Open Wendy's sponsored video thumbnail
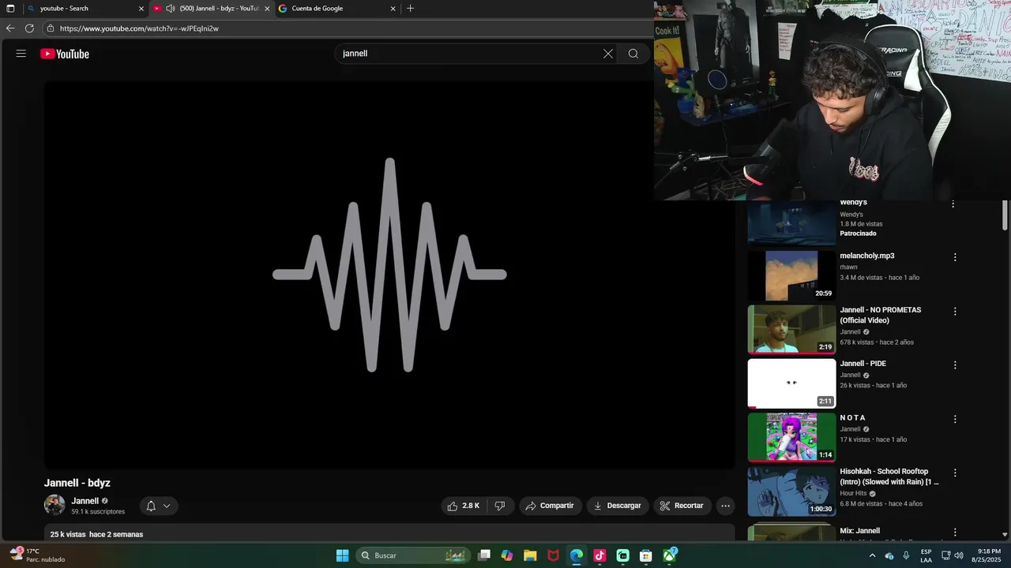The image size is (1011, 568). pos(791,222)
